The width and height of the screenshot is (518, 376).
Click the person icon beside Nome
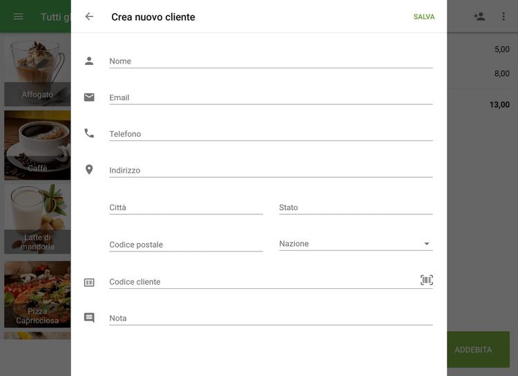(89, 61)
